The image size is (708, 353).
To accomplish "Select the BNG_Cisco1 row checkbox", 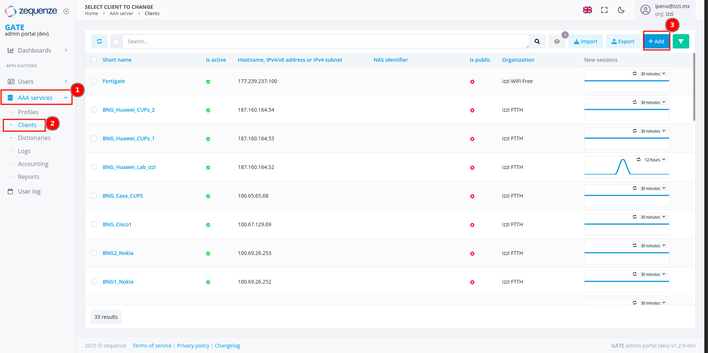I will (x=94, y=224).
